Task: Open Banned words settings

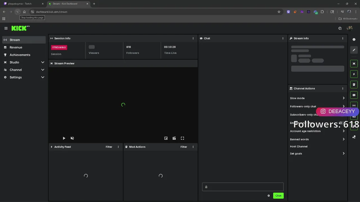Action: (318, 139)
